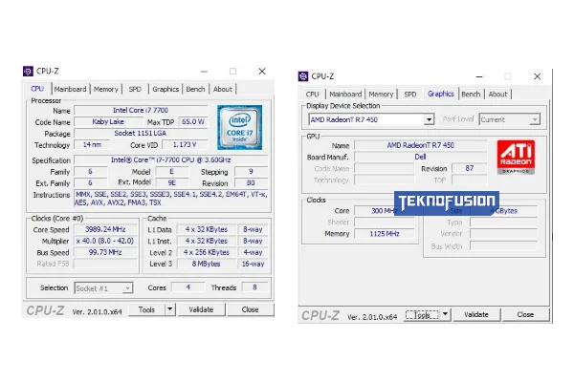Expand AMD Radeon R7 450 display device dropdown
Screen dimensions: 574x382
click(x=429, y=119)
